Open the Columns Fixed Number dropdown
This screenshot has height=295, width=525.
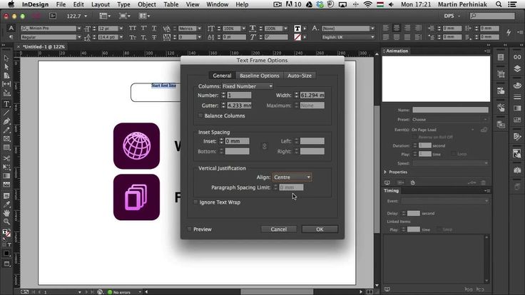pos(248,86)
